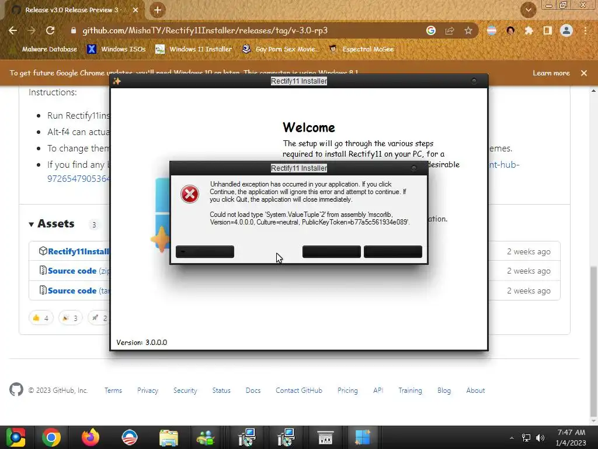Click the Rectify11 Windows logo taskbar icon
This screenshot has height=449, width=598.
coord(362,437)
